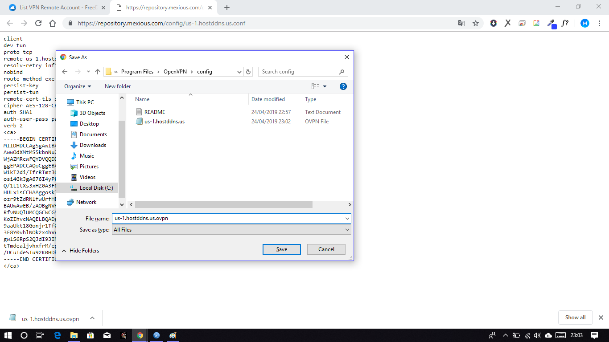Image resolution: width=609 pixels, height=342 pixels.
Task: Collapse folders with Hide Folders
Action: (80, 251)
